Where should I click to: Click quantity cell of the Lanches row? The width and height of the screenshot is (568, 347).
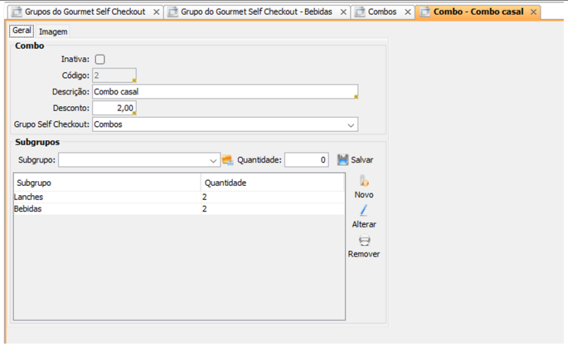(272, 197)
